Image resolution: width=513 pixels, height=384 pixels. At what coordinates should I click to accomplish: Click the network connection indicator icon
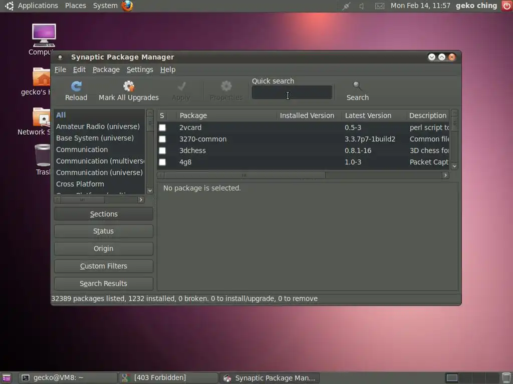[x=346, y=6]
